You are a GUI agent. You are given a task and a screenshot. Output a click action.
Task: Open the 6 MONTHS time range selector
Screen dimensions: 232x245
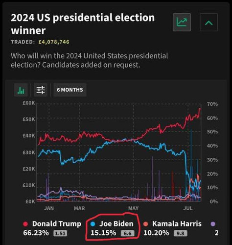coord(70,90)
